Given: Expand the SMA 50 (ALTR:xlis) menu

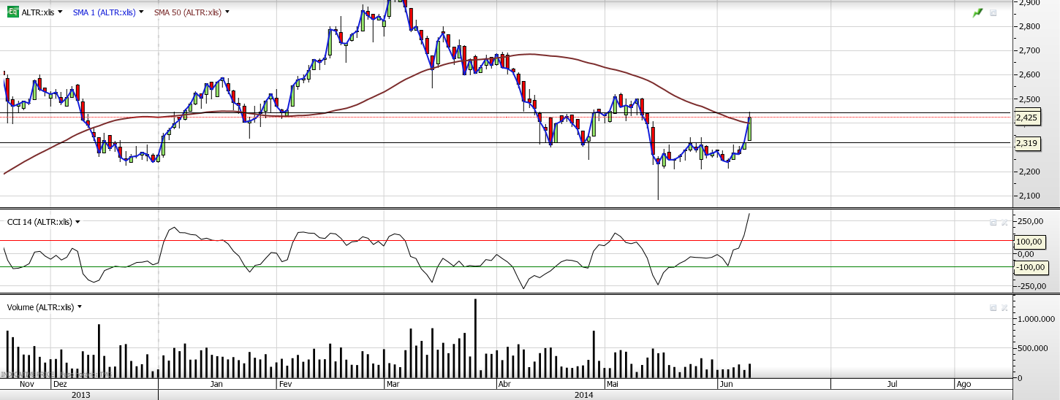Looking at the screenshot, I should click(x=227, y=12).
